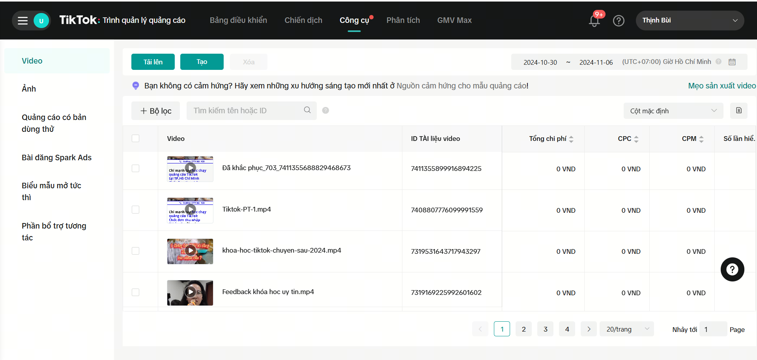Click the teal account avatar circle
This screenshot has height=360, width=757.
(x=41, y=21)
